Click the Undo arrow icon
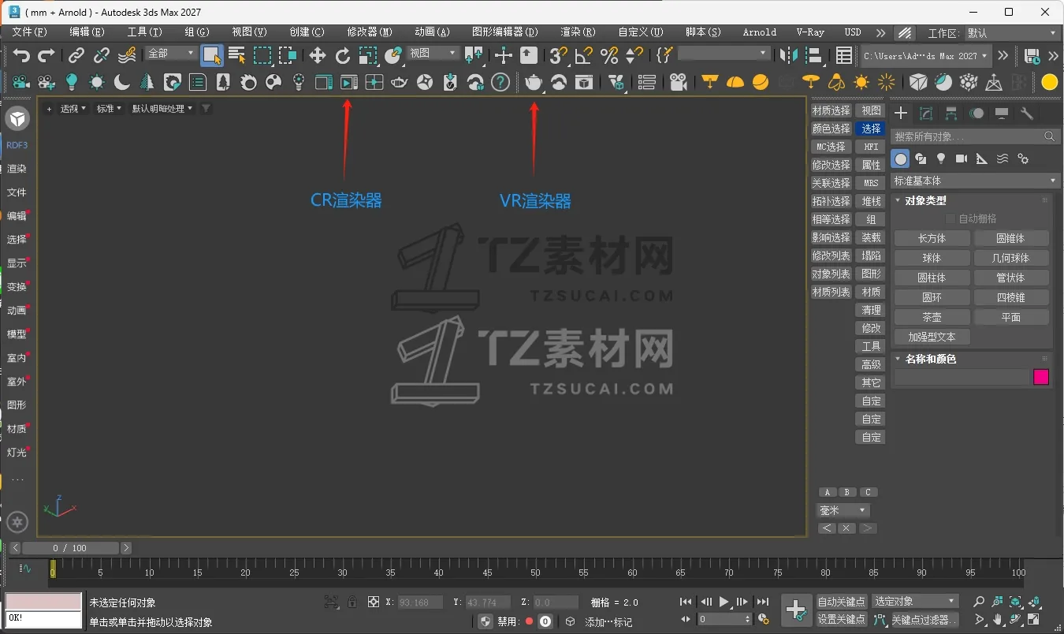 point(21,54)
